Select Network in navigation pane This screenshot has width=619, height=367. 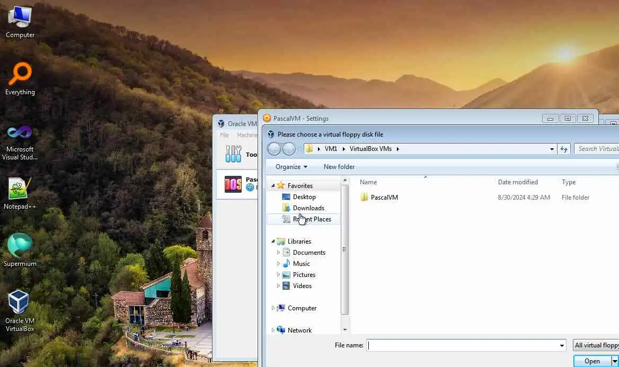point(299,330)
